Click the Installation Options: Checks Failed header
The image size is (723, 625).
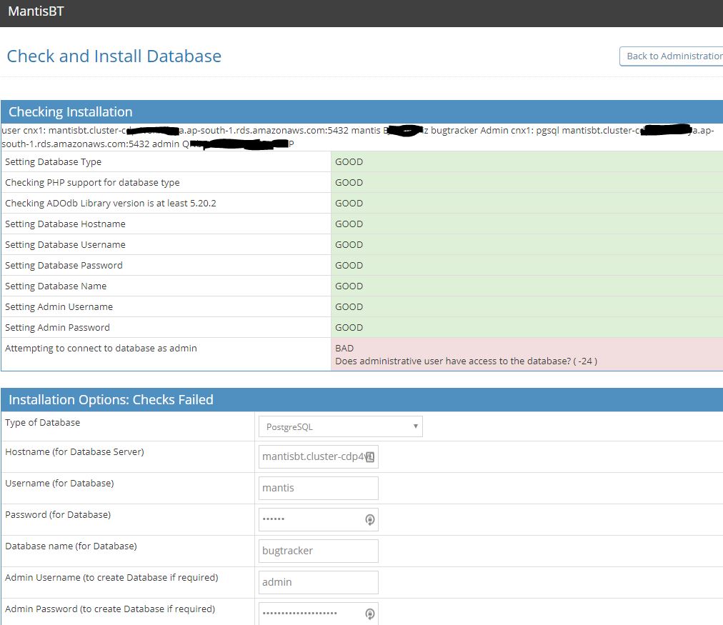tap(111, 400)
